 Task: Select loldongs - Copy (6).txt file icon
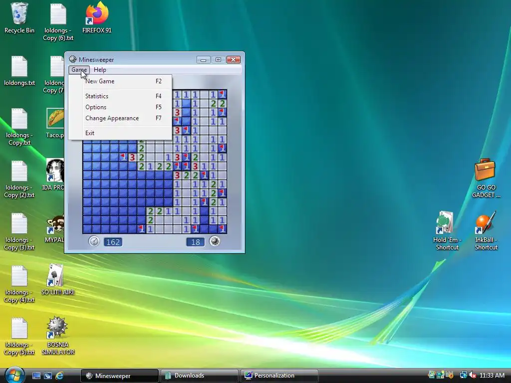coord(58,13)
